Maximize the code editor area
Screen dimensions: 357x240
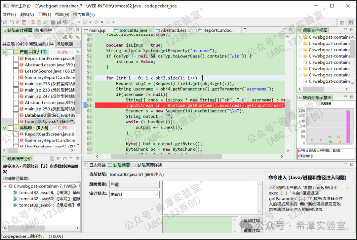tap(291, 30)
